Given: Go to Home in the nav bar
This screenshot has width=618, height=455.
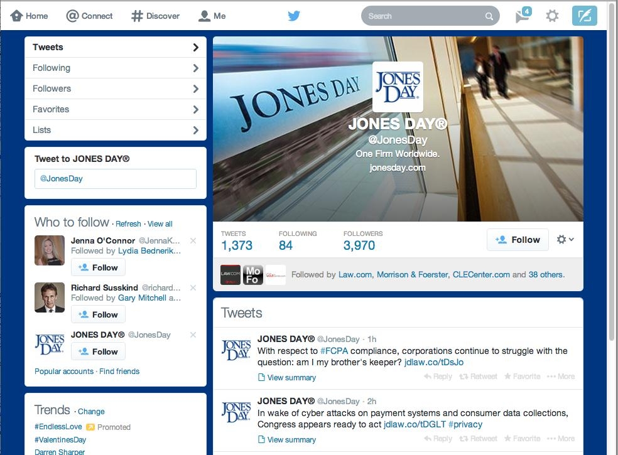Looking at the screenshot, I should (x=29, y=16).
